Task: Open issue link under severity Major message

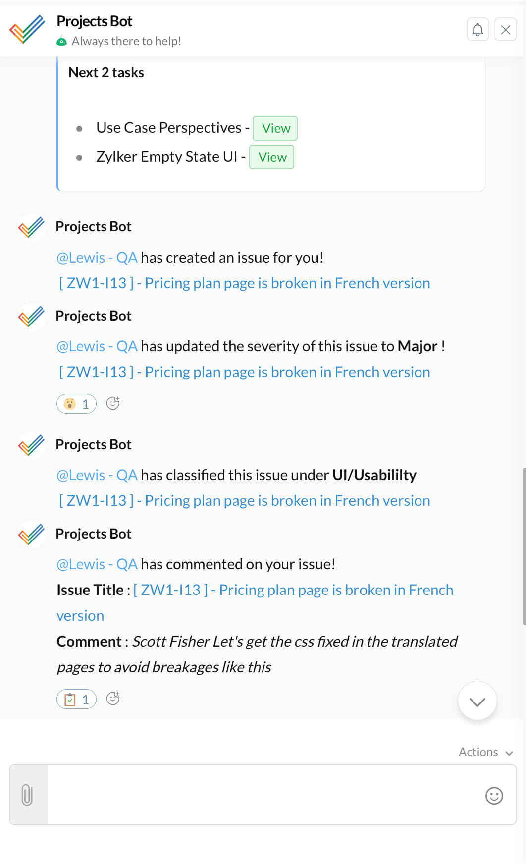Action: pyautogui.click(x=244, y=372)
